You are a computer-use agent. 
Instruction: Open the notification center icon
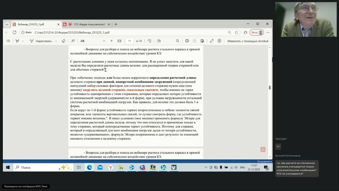266,168
